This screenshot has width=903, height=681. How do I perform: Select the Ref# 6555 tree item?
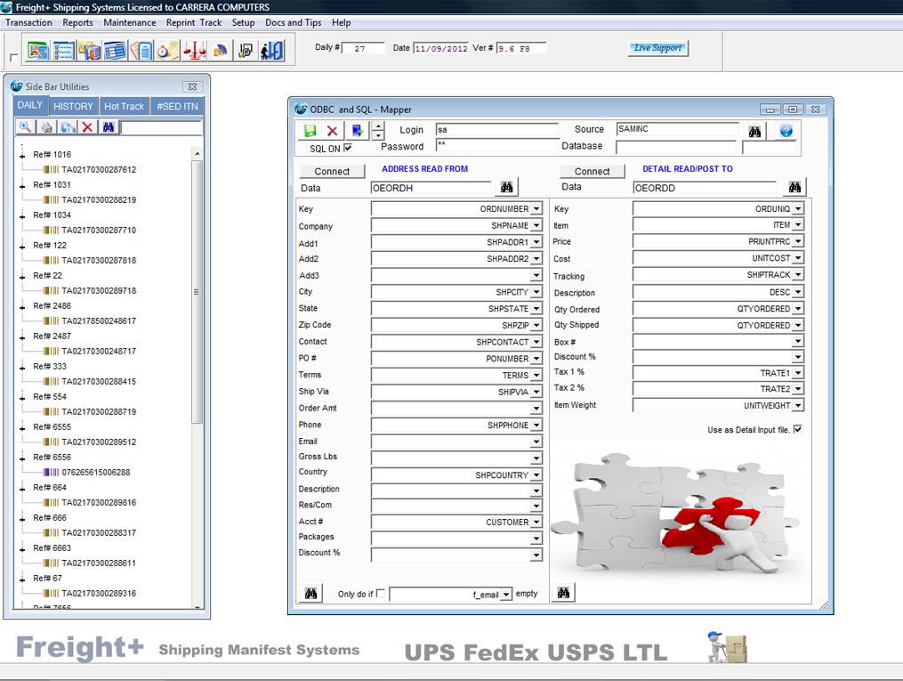(52, 427)
